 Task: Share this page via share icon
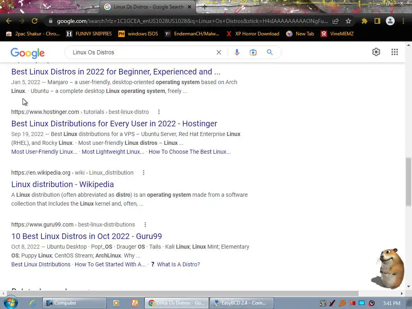[x=336, y=21]
